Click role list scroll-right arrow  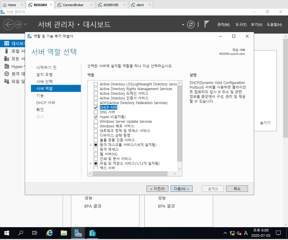point(175,174)
